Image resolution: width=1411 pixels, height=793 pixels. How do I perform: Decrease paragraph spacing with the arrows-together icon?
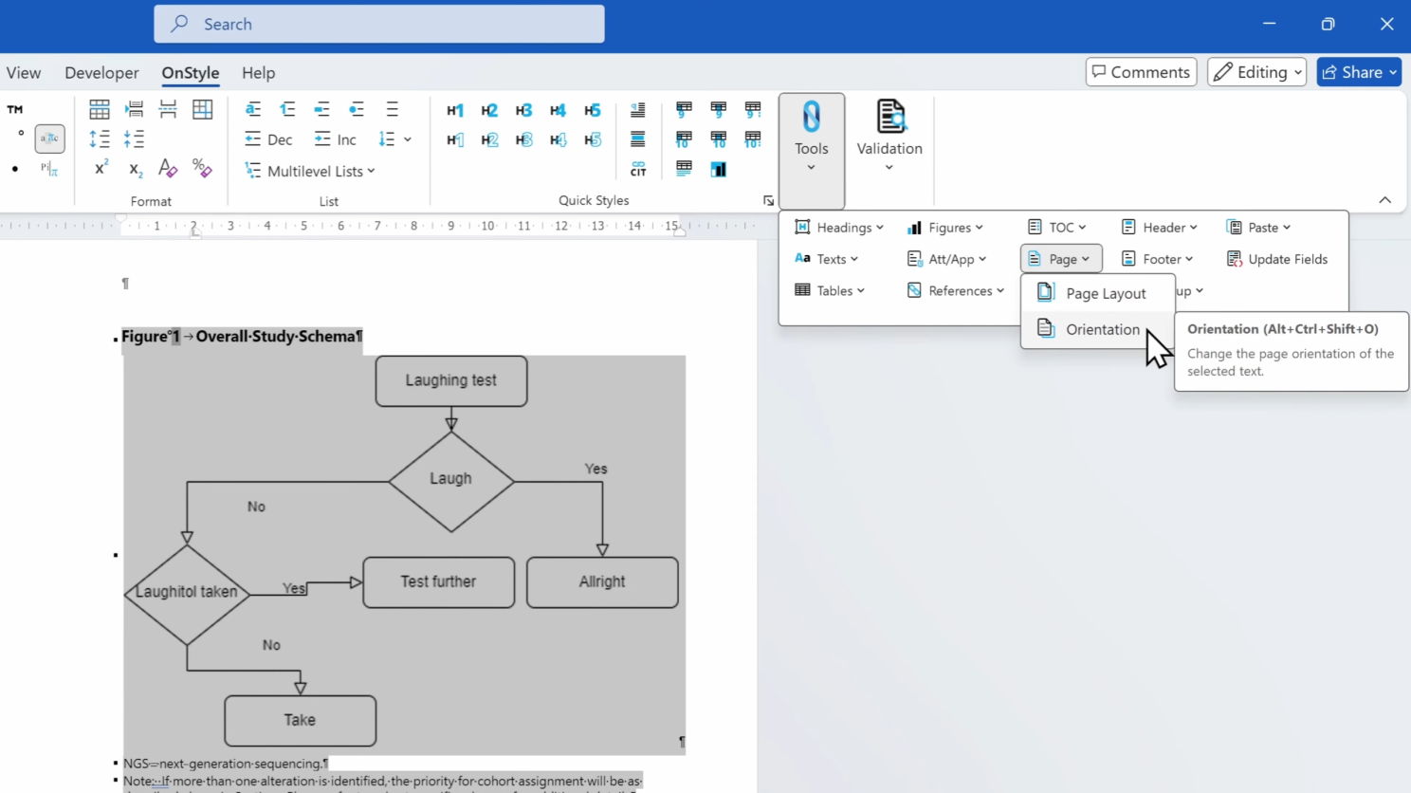pos(135,138)
